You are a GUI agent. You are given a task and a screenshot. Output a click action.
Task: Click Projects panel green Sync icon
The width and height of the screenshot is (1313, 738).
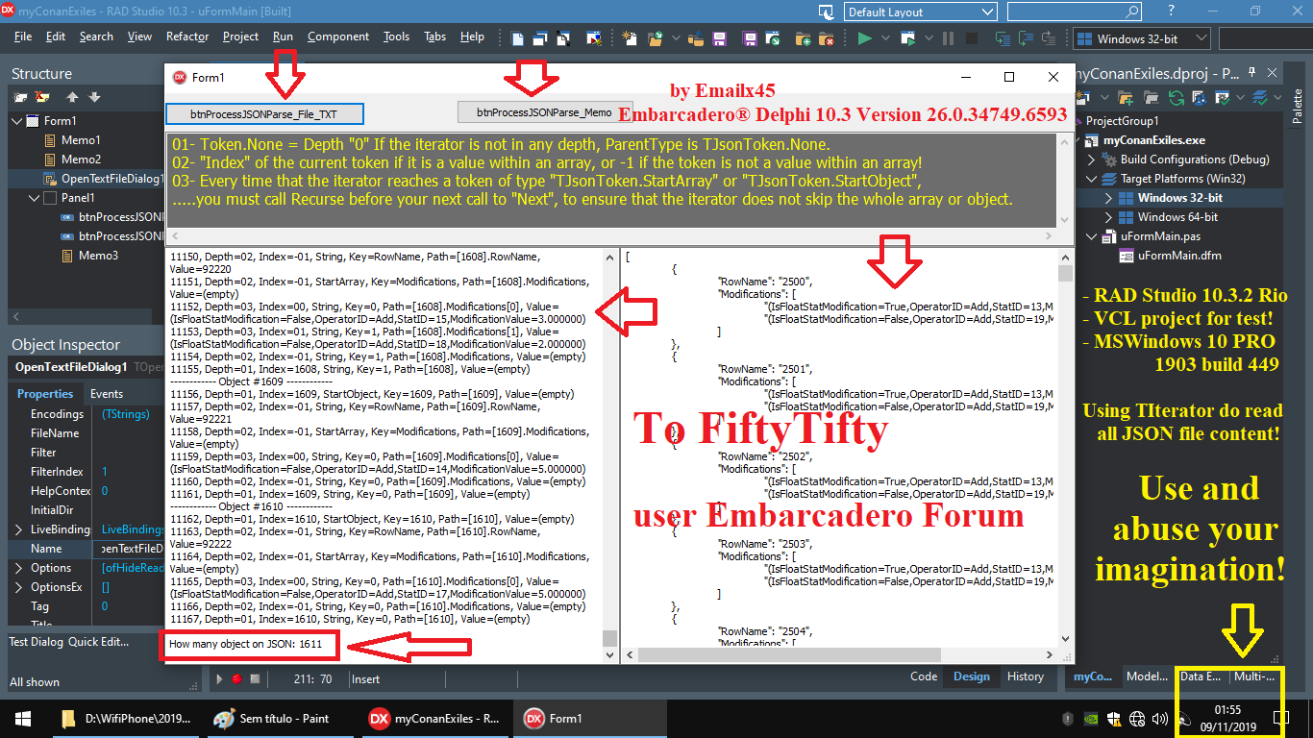(1177, 97)
